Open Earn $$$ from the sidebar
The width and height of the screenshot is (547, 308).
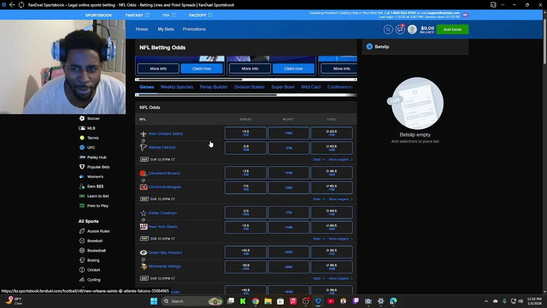(x=91, y=187)
